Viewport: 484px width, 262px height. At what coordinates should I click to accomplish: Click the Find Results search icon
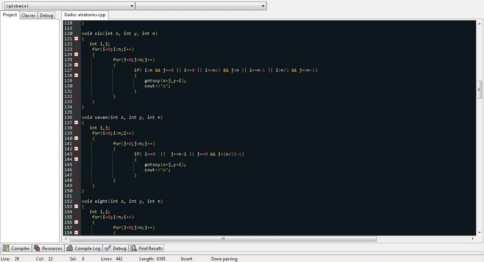click(134, 248)
